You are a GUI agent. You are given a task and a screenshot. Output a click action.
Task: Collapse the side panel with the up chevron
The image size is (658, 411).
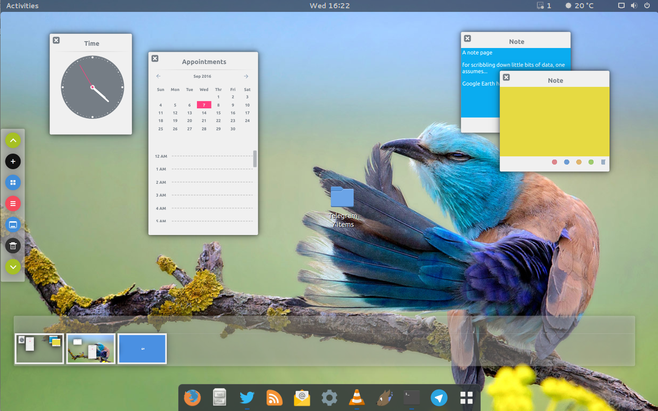(x=13, y=140)
